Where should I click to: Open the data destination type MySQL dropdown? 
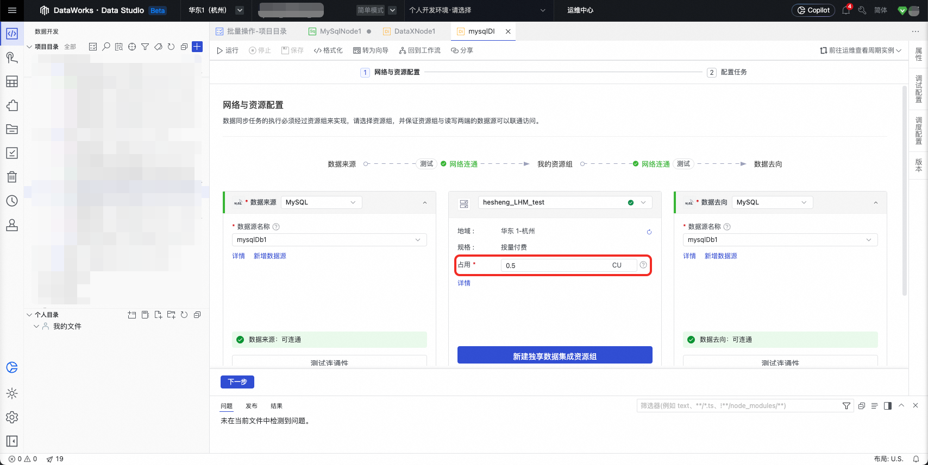773,202
